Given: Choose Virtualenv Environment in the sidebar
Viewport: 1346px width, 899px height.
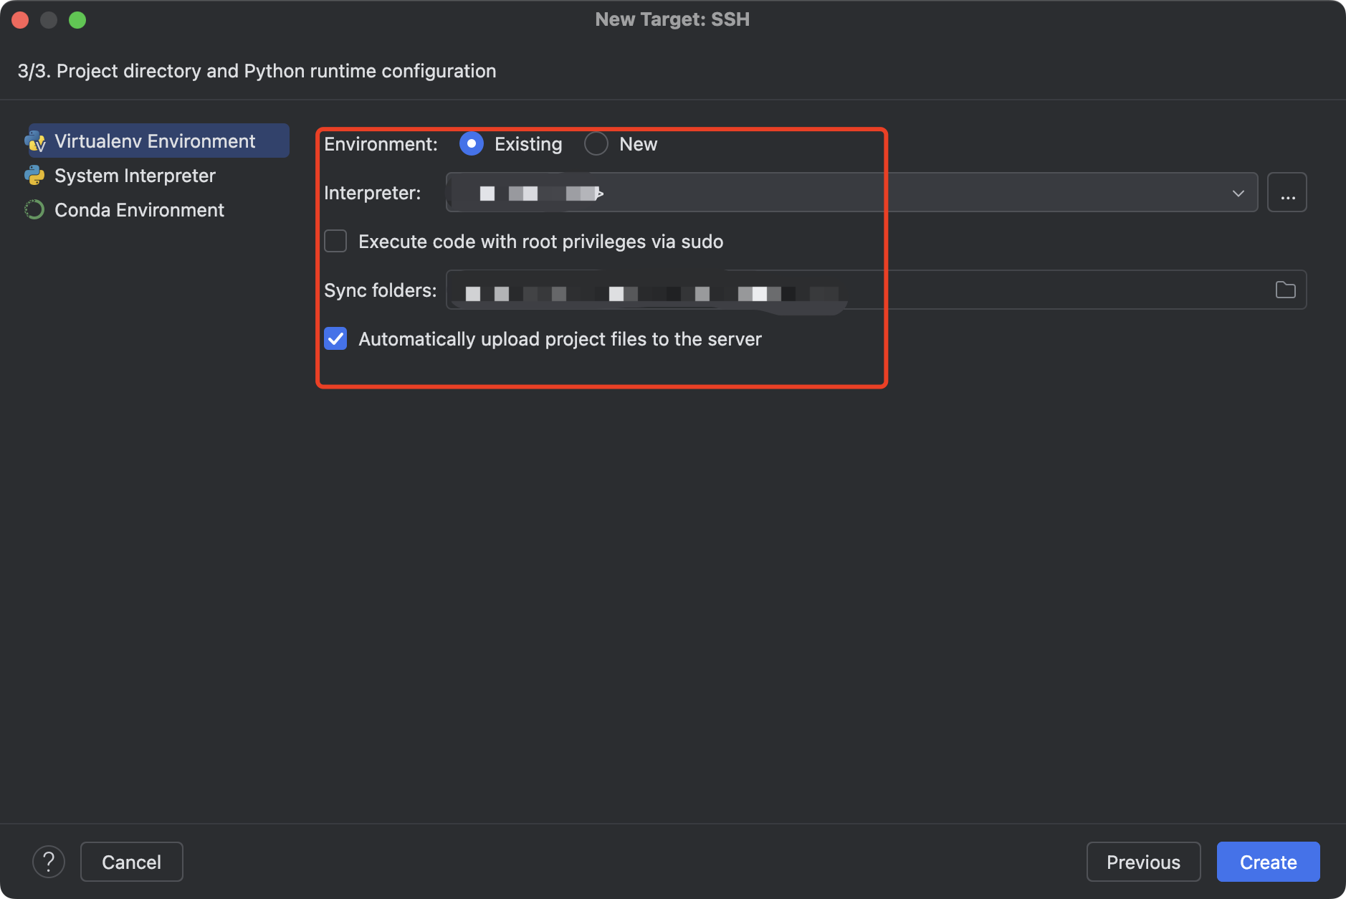Looking at the screenshot, I should pyautogui.click(x=155, y=141).
